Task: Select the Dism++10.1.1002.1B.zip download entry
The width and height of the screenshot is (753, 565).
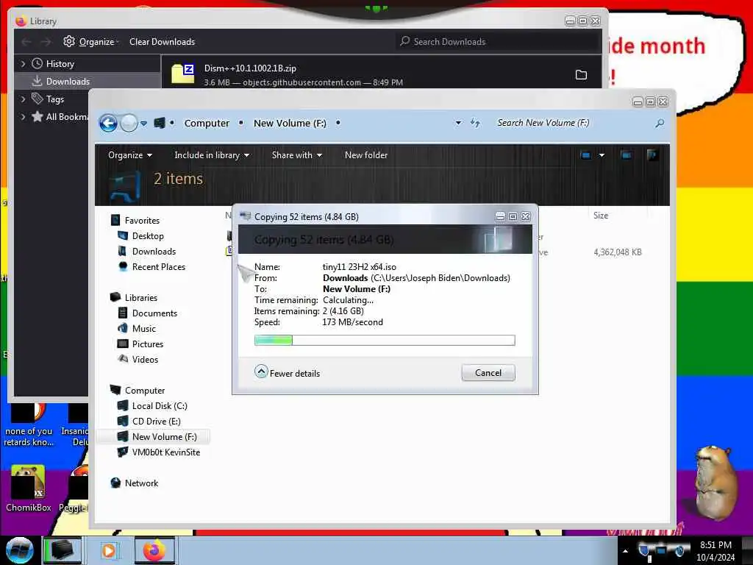Action: (x=382, y=74)
